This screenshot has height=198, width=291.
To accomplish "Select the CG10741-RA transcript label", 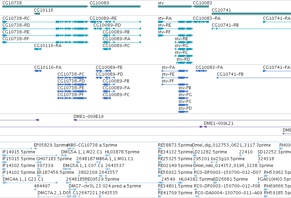I will [277, 18].
